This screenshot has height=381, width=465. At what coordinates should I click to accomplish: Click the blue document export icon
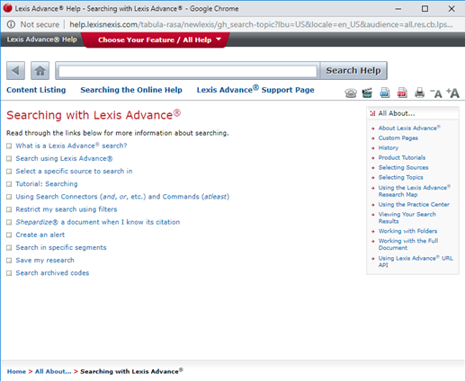[x=385, y=93]
